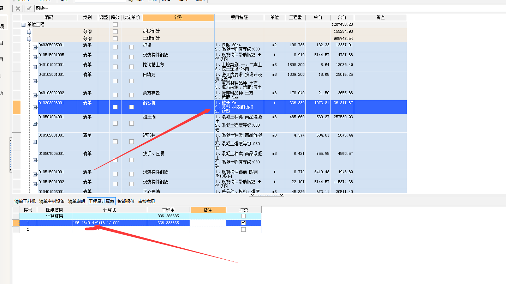The height and width of the screenshot is (284, 506).
Task: Toggle 锁定单价 checkbox for 挖沟槽土方 row
Action: click(x=131, y=67)
